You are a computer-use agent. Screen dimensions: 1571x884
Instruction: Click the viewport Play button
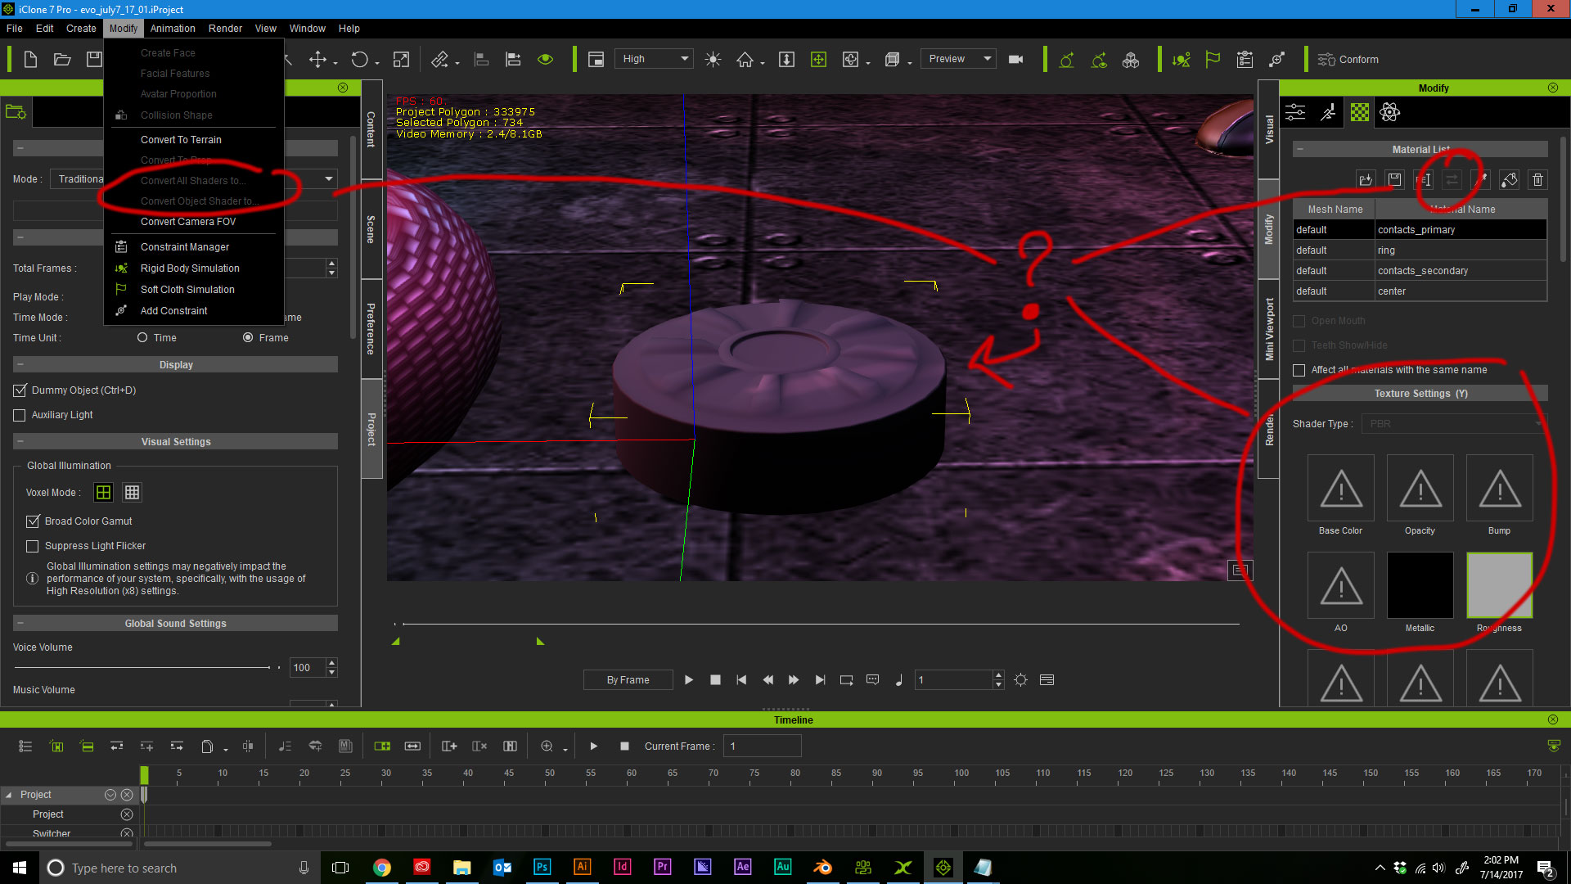click(689, 680)
